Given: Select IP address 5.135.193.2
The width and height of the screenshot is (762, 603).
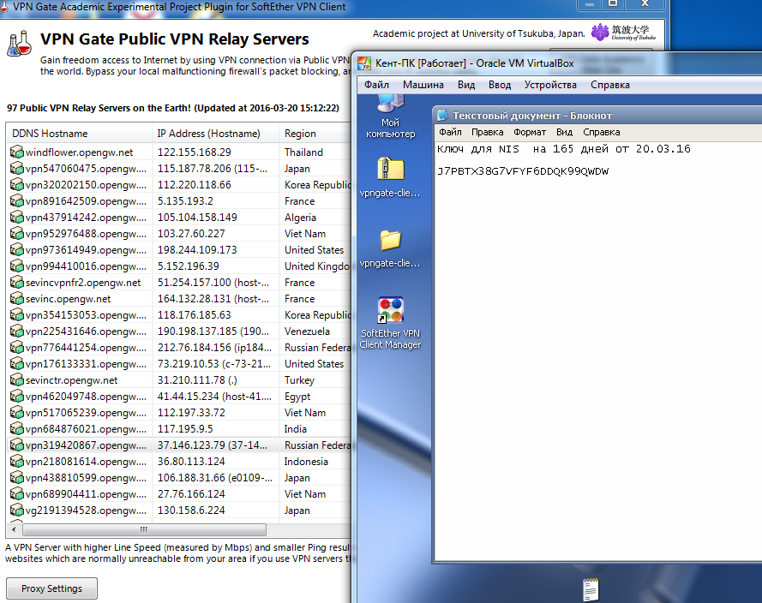Looking at the screenshot, I should click(185, 201).
